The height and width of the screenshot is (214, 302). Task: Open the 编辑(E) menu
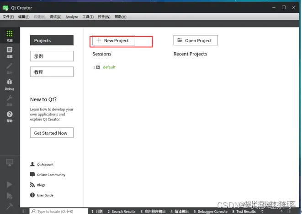point(24,17)
